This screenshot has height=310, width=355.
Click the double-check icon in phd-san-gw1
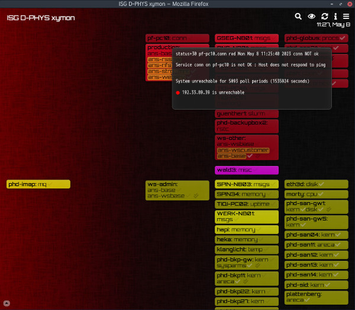[329, 210]
